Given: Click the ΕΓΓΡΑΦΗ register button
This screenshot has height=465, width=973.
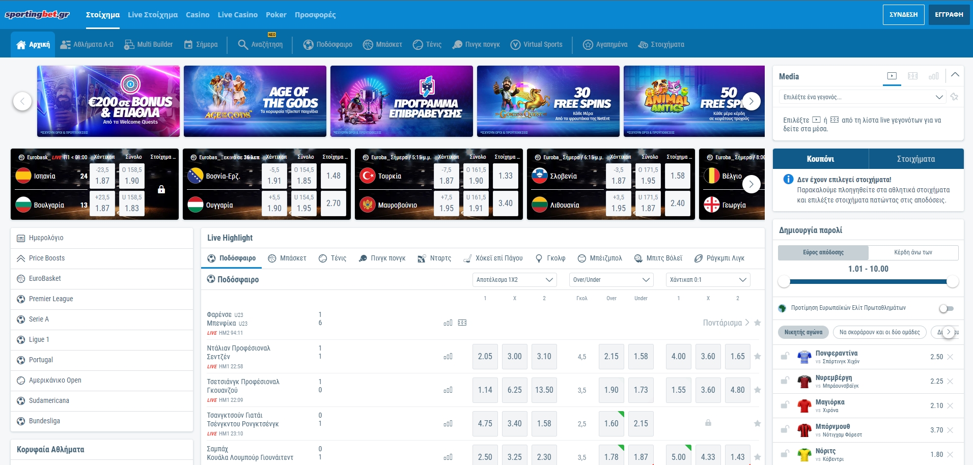Looking at the screenshot, I should (x=949, y=15).
